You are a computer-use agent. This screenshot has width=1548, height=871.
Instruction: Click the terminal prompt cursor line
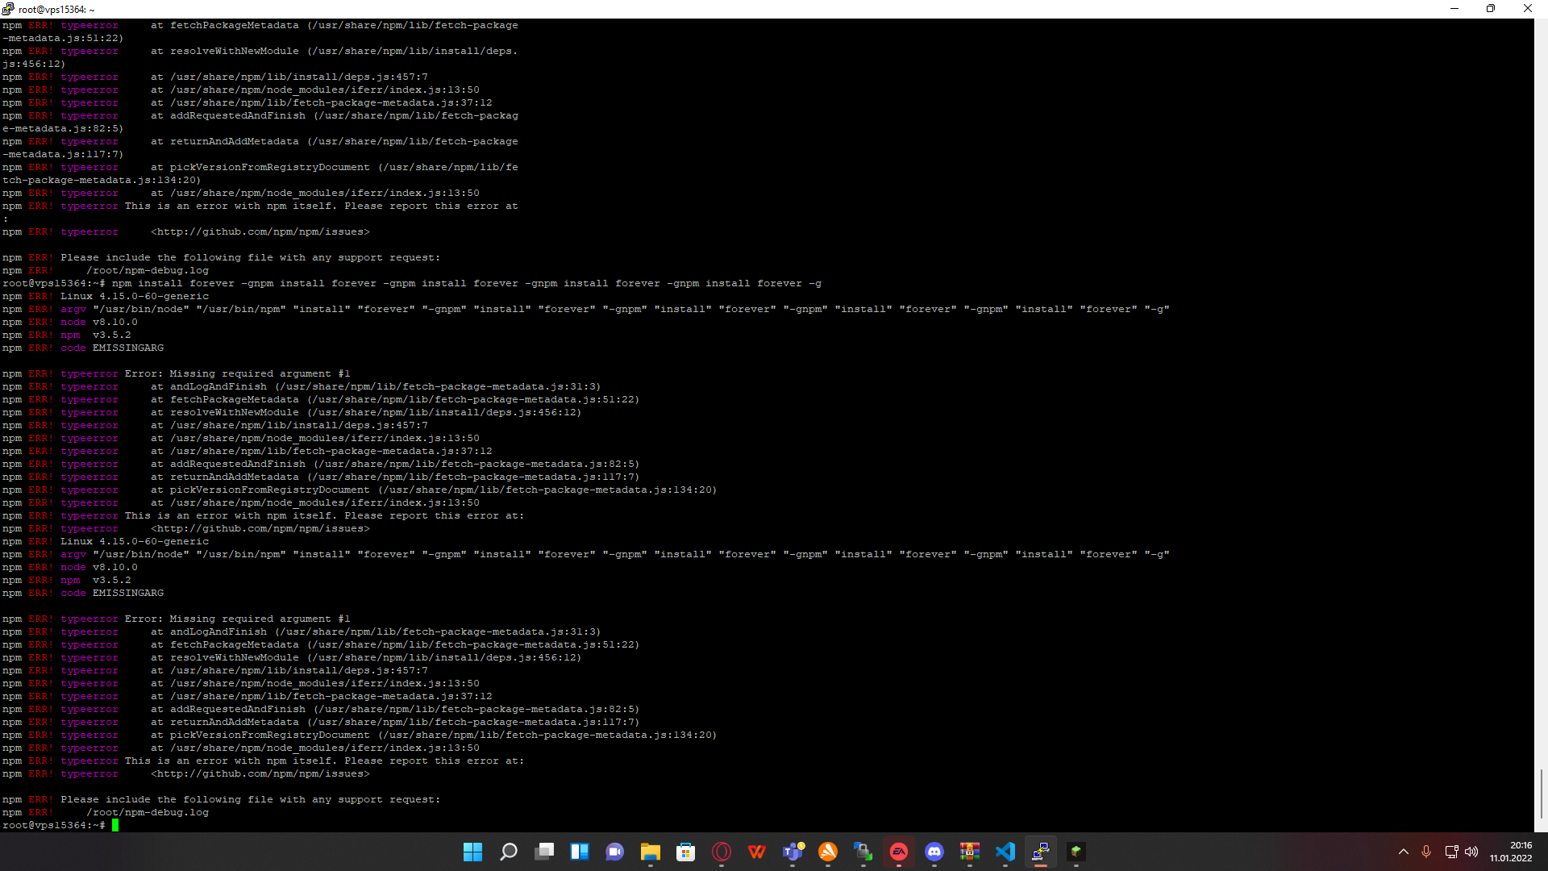[x=115, y=825]
